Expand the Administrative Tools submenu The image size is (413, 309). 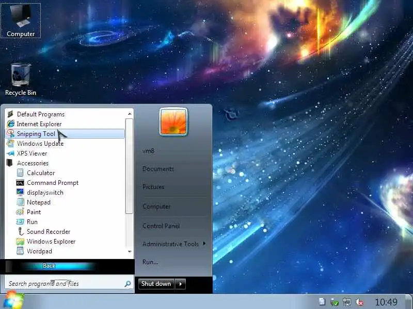[174, 244]
